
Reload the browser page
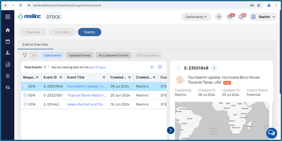[20, 5]
